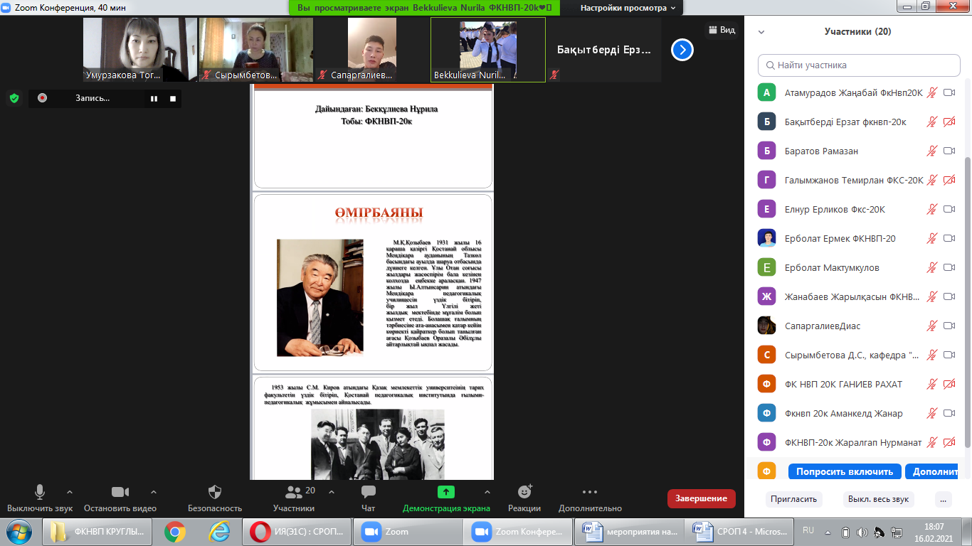This screenshot has height=546, width=972.
Task: Click the green Share Screen icon
Action: coord(446,492)
